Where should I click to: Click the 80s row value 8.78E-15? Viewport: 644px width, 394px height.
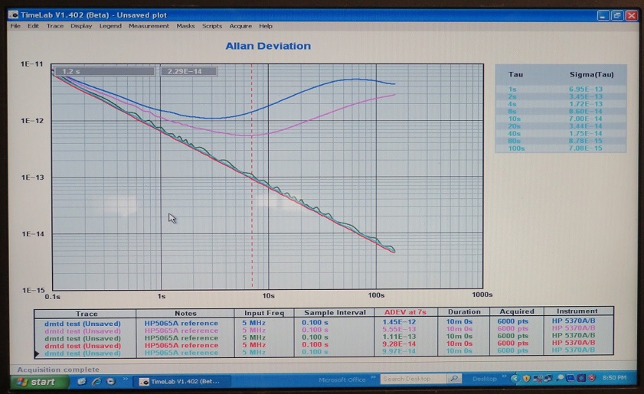click(x=586, y=142)
